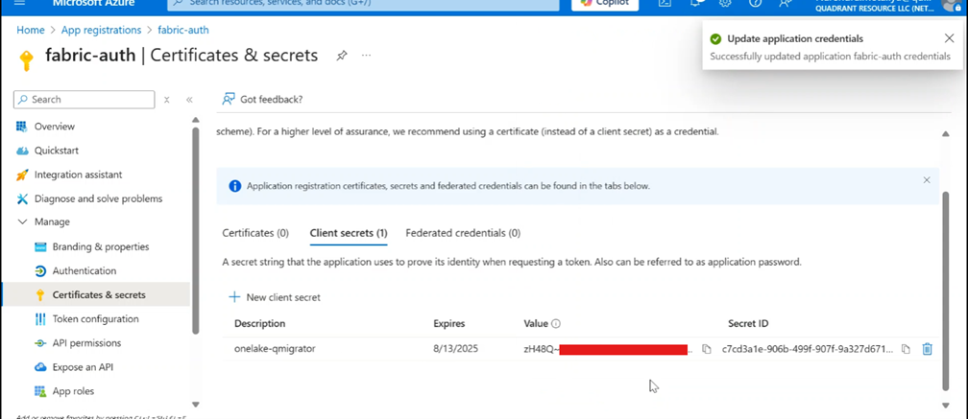Go to App registrations breadcrumb
968x419 pixels.
click(x=101, y=30)
